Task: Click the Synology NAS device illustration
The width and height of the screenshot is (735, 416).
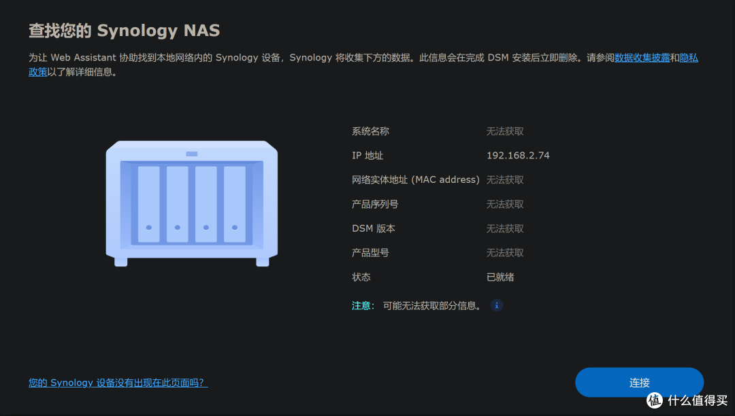Action: click(x=192, y=203)
